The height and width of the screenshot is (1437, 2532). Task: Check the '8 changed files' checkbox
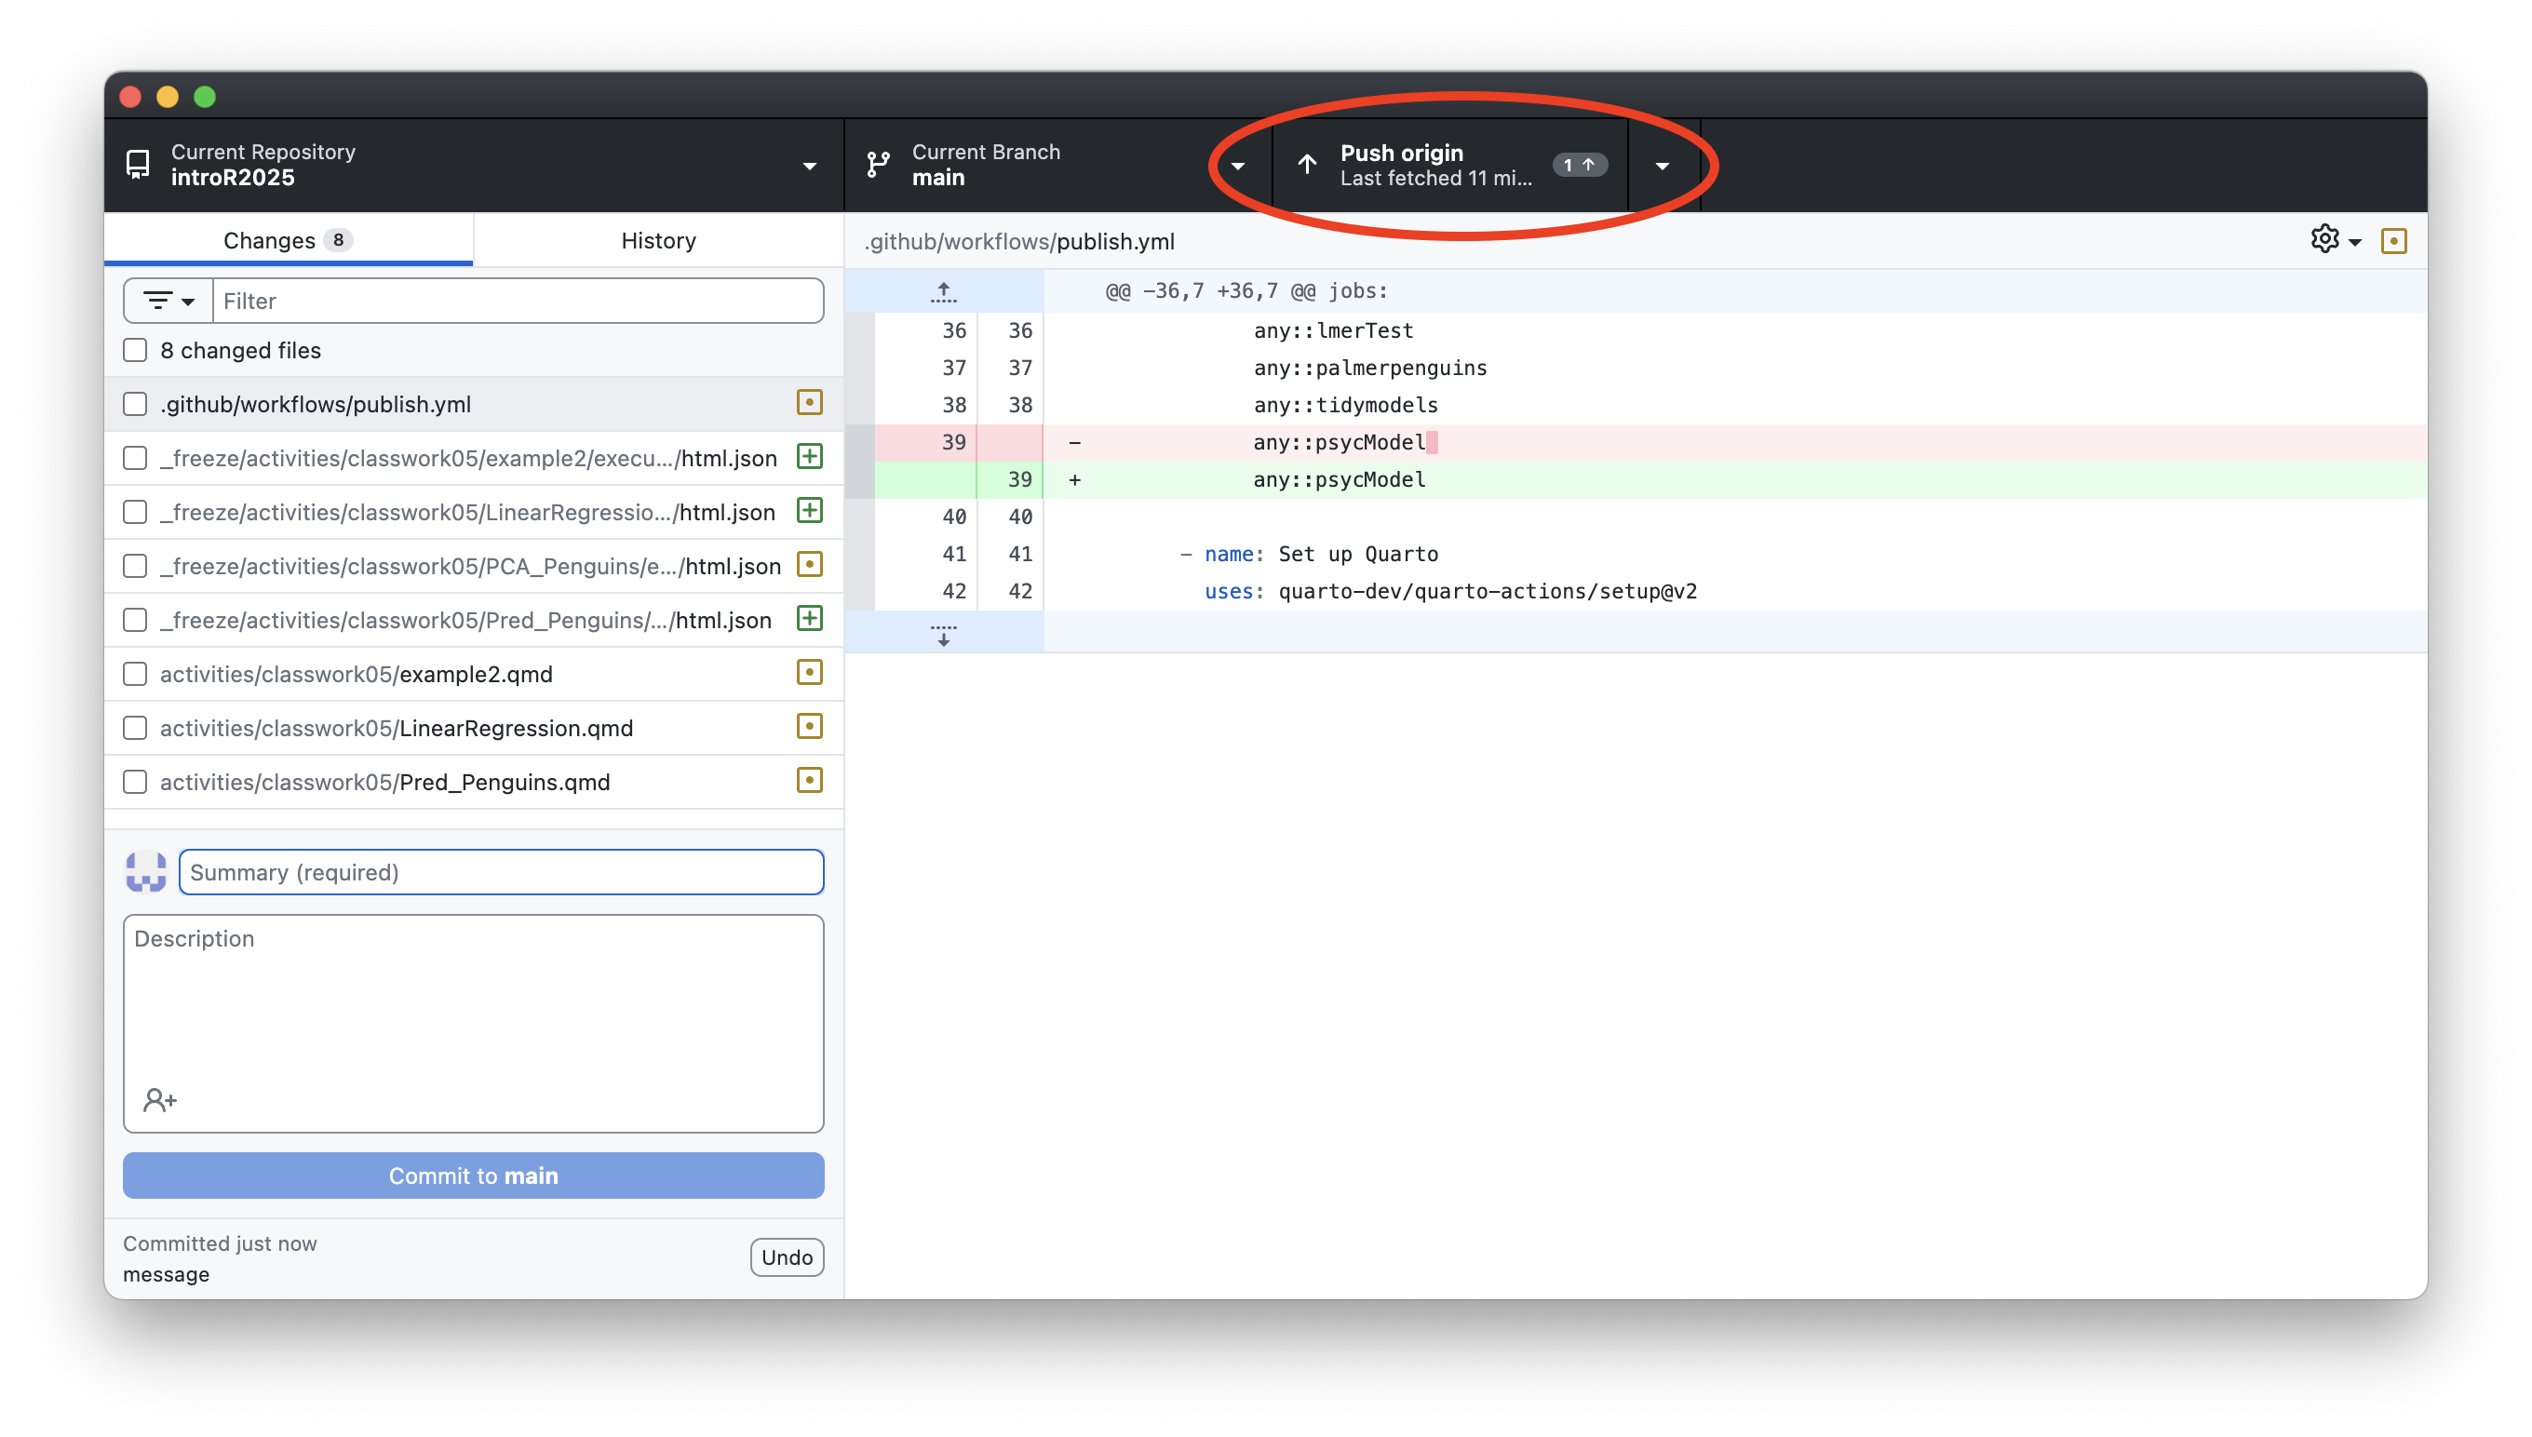click(135, 350)
